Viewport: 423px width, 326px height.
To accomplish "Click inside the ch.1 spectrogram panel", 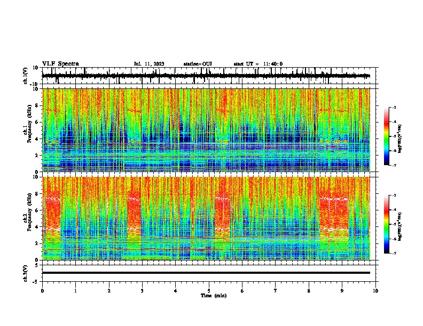I will [206, 130].
